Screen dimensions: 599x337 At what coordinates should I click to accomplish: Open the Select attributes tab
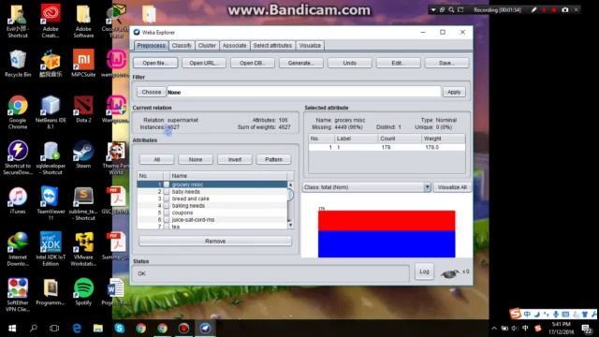272,46
